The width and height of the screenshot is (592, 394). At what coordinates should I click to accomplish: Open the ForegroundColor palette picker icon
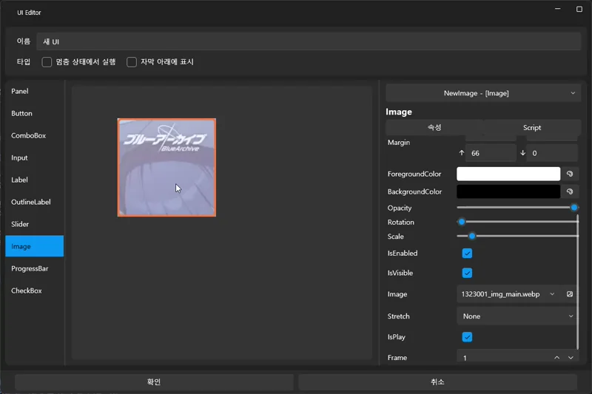pos(570,174)
